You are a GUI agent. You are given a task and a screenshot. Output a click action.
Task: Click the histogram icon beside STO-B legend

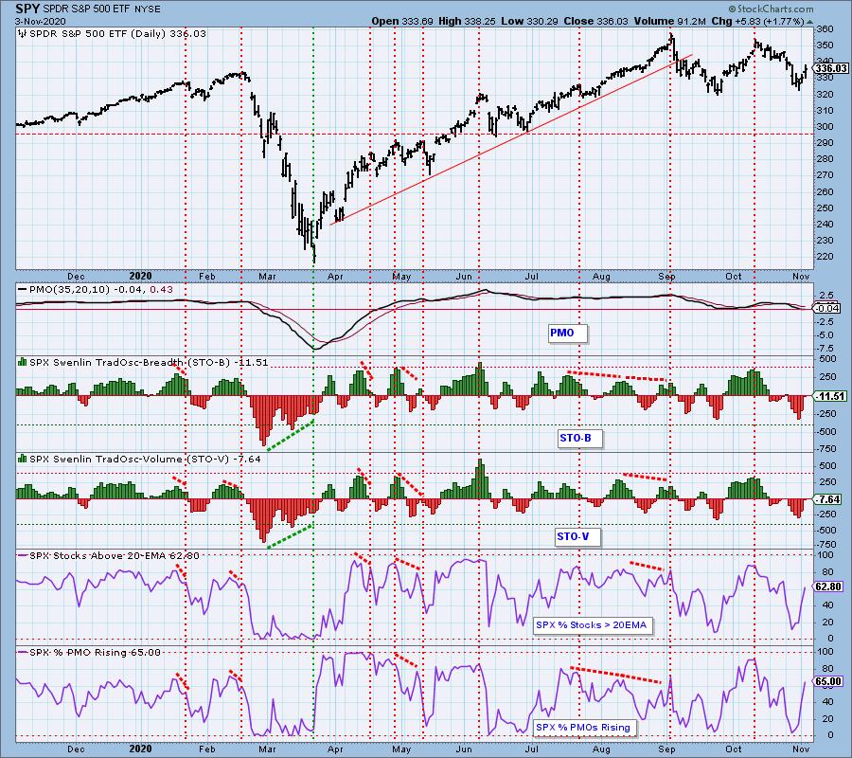click(23, 362)
